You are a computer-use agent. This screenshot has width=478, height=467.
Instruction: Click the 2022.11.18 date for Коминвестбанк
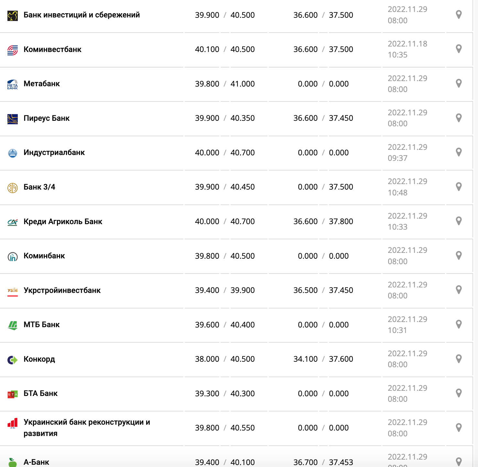[407, 44]
